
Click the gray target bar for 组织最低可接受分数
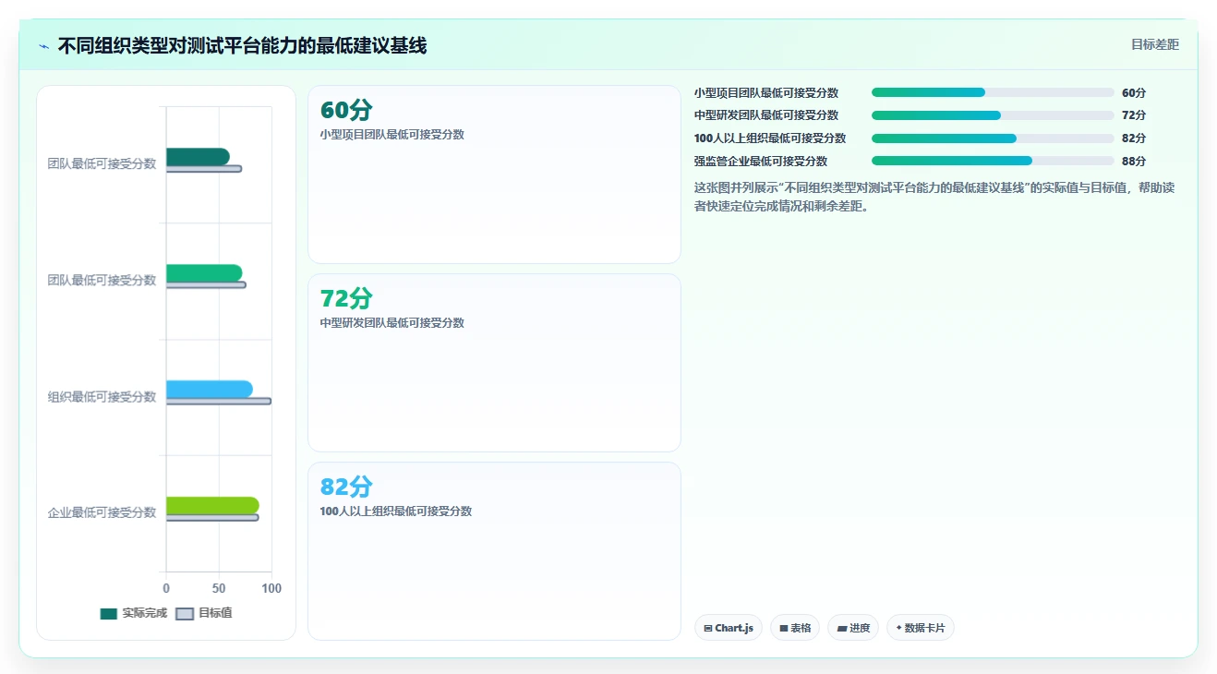pyautogui.click(x=219, y=401)
